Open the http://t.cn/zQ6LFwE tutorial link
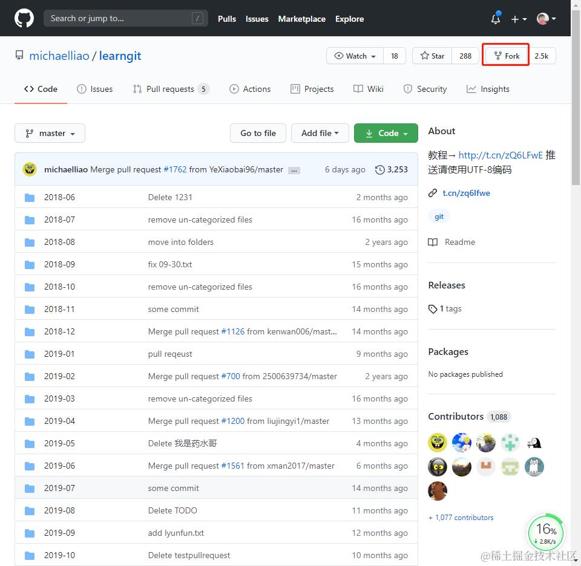 [501, 155]
